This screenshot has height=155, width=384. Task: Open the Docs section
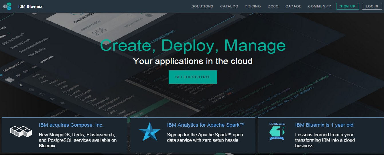(x=273, y=6)
